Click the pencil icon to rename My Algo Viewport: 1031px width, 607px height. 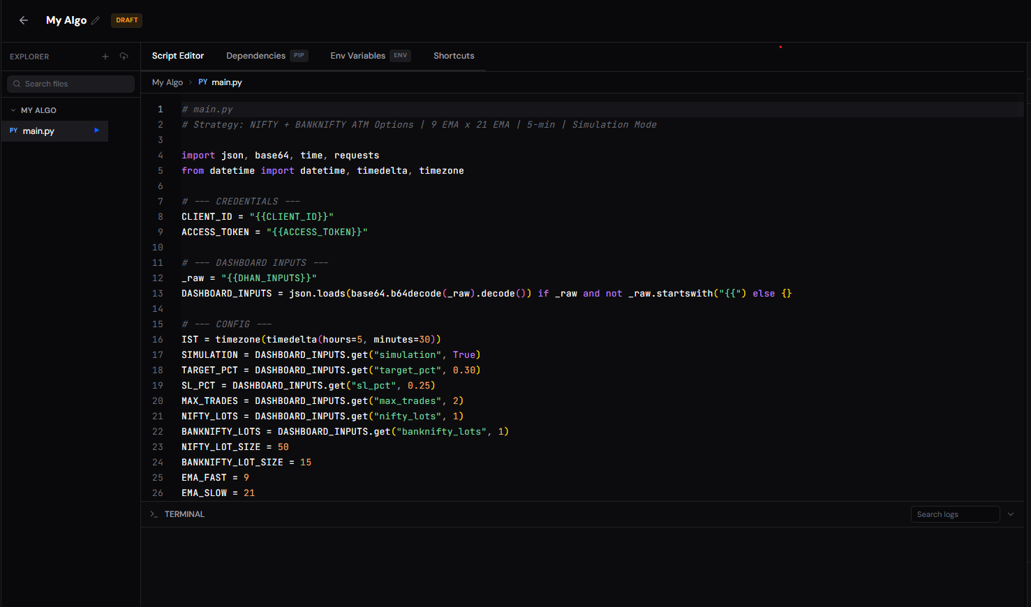click(96, 20)
